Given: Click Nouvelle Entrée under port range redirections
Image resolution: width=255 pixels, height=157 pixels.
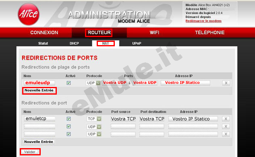Looking at the screenshot, I should coord(39,91).
